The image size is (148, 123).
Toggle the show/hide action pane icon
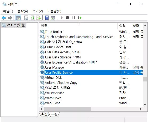point(53,18)
